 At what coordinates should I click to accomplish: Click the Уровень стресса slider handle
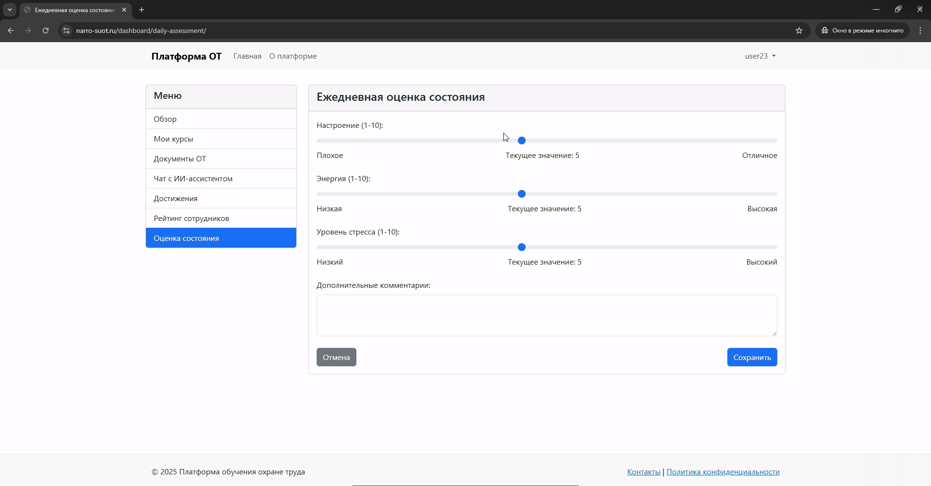522,247
